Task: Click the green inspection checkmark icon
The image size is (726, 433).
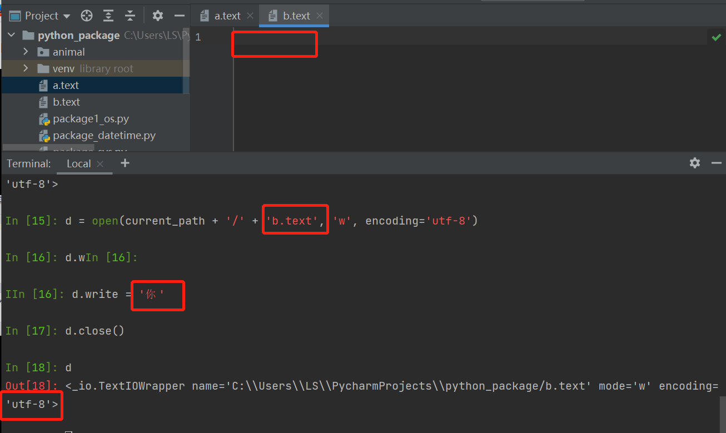Action: (x=716, y=37)
